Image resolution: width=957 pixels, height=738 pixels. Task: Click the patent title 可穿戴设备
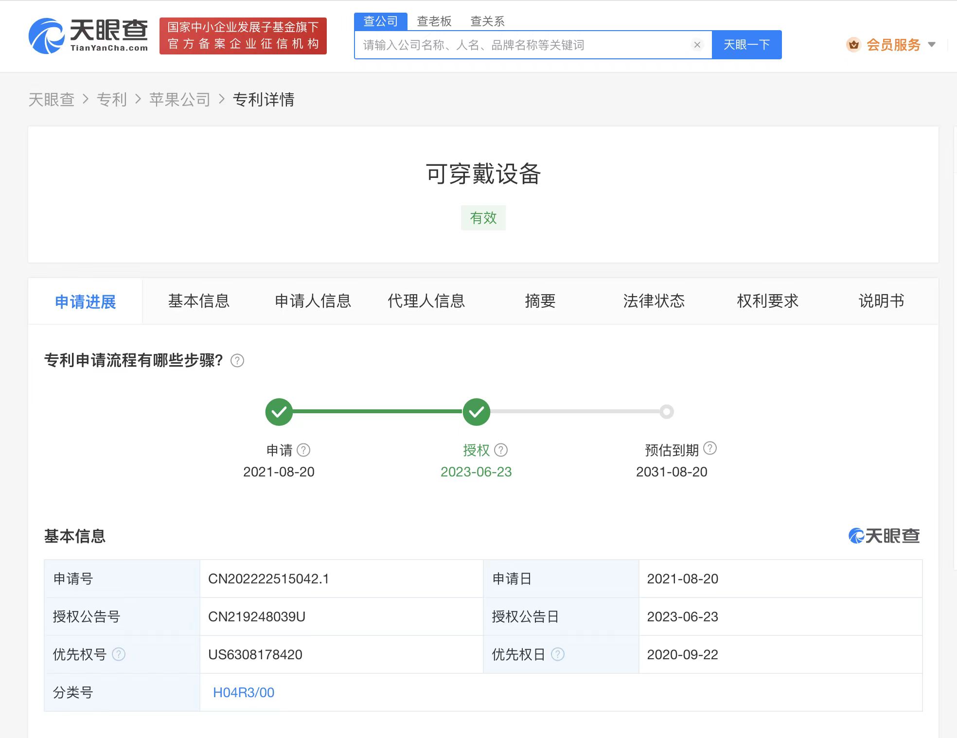[x=483, y=174]
